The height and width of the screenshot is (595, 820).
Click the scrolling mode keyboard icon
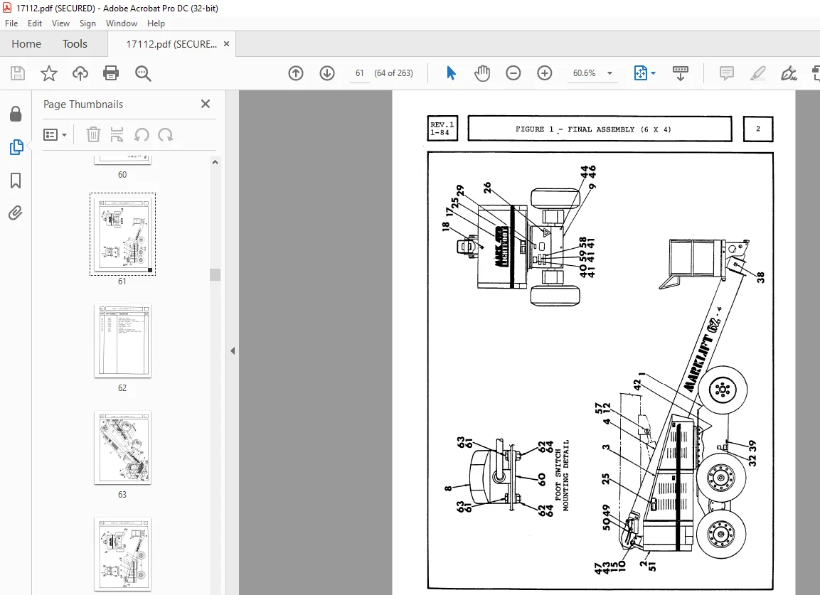click(x=681, y=73)
